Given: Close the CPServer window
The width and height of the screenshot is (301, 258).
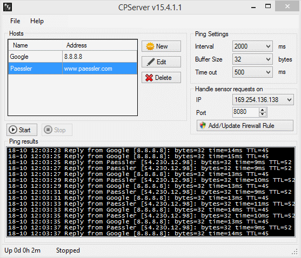Looking at the screenshot, I should click(287, 6).
